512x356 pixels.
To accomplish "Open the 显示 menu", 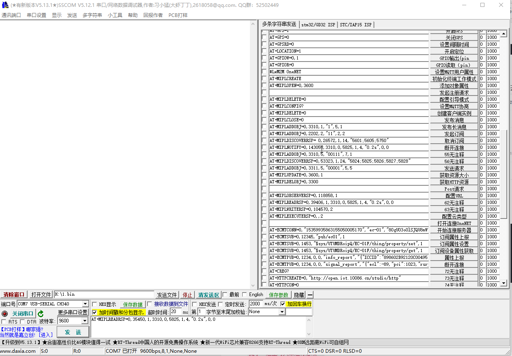I will pyautogui.click(x=57, y=15).
